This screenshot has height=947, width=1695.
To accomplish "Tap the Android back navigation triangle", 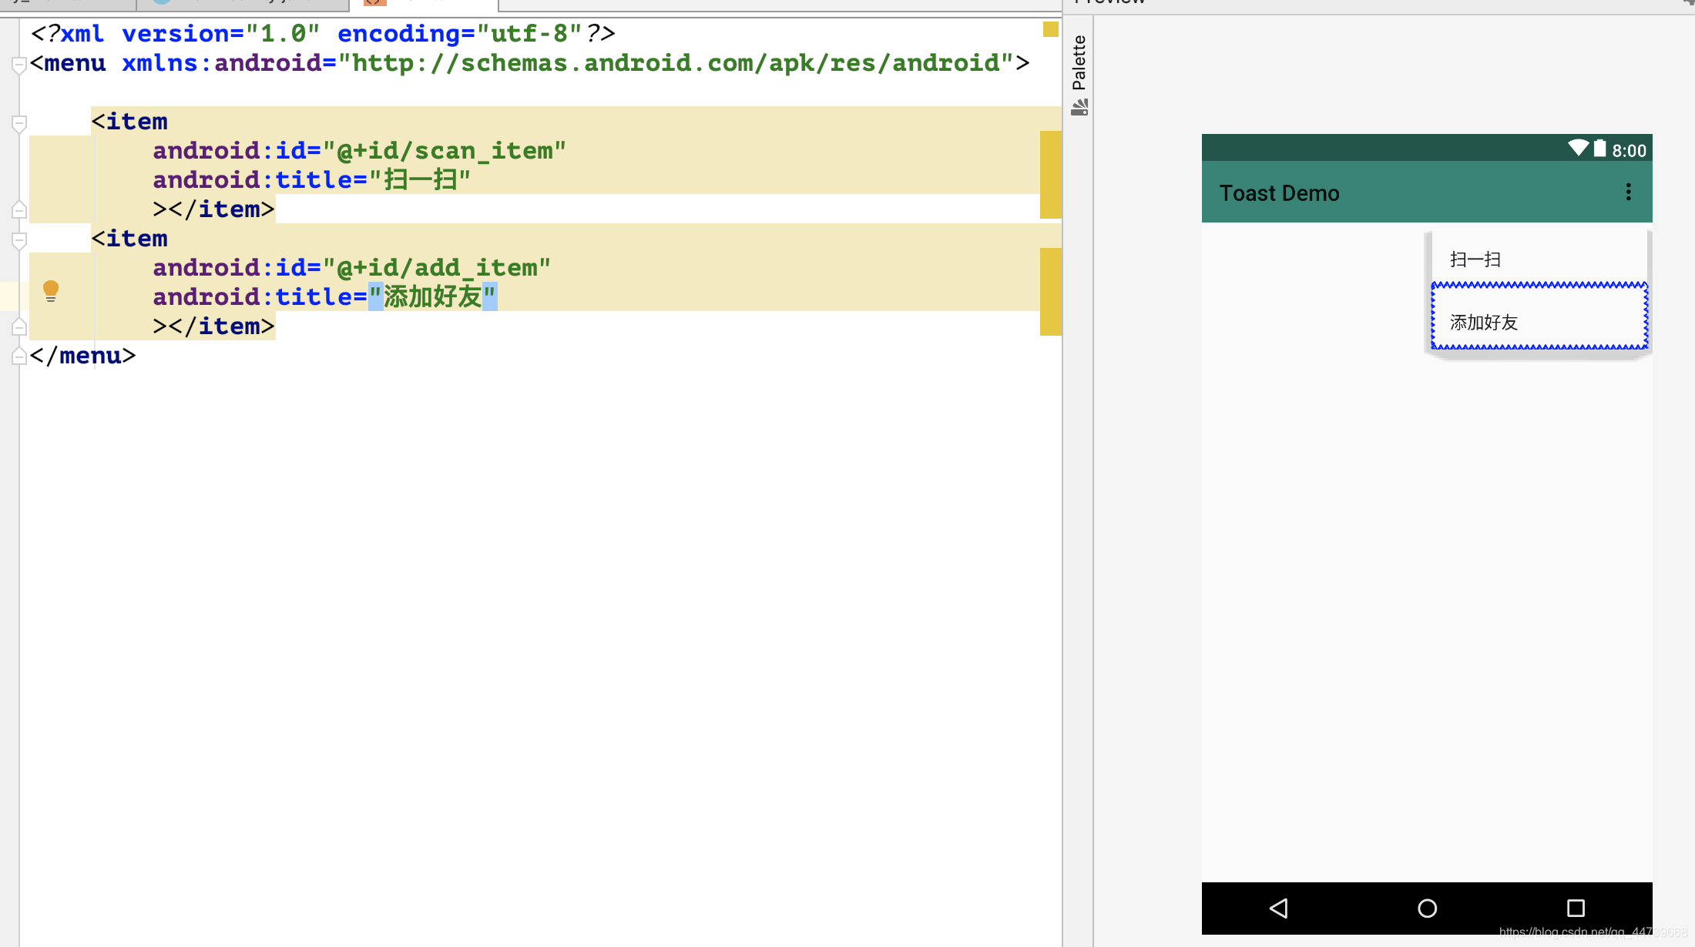I will tap(1279, 909).
